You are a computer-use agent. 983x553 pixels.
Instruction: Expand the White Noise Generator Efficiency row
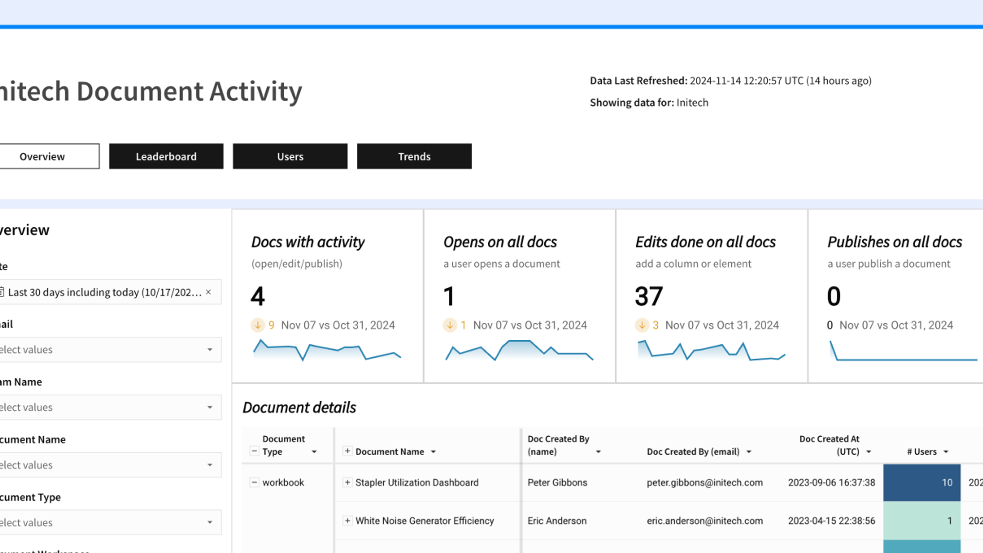[347, 520]
